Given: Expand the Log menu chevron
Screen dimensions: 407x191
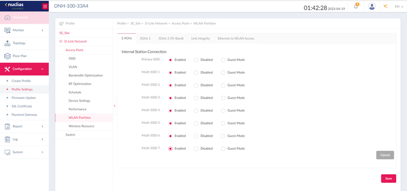Looking at the screenshot, I should click(x=42, y=139).
